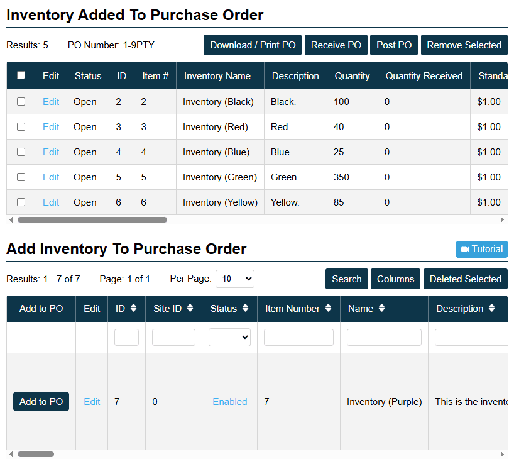Edit the Inventory (Red) PO line

click(51, 127)
